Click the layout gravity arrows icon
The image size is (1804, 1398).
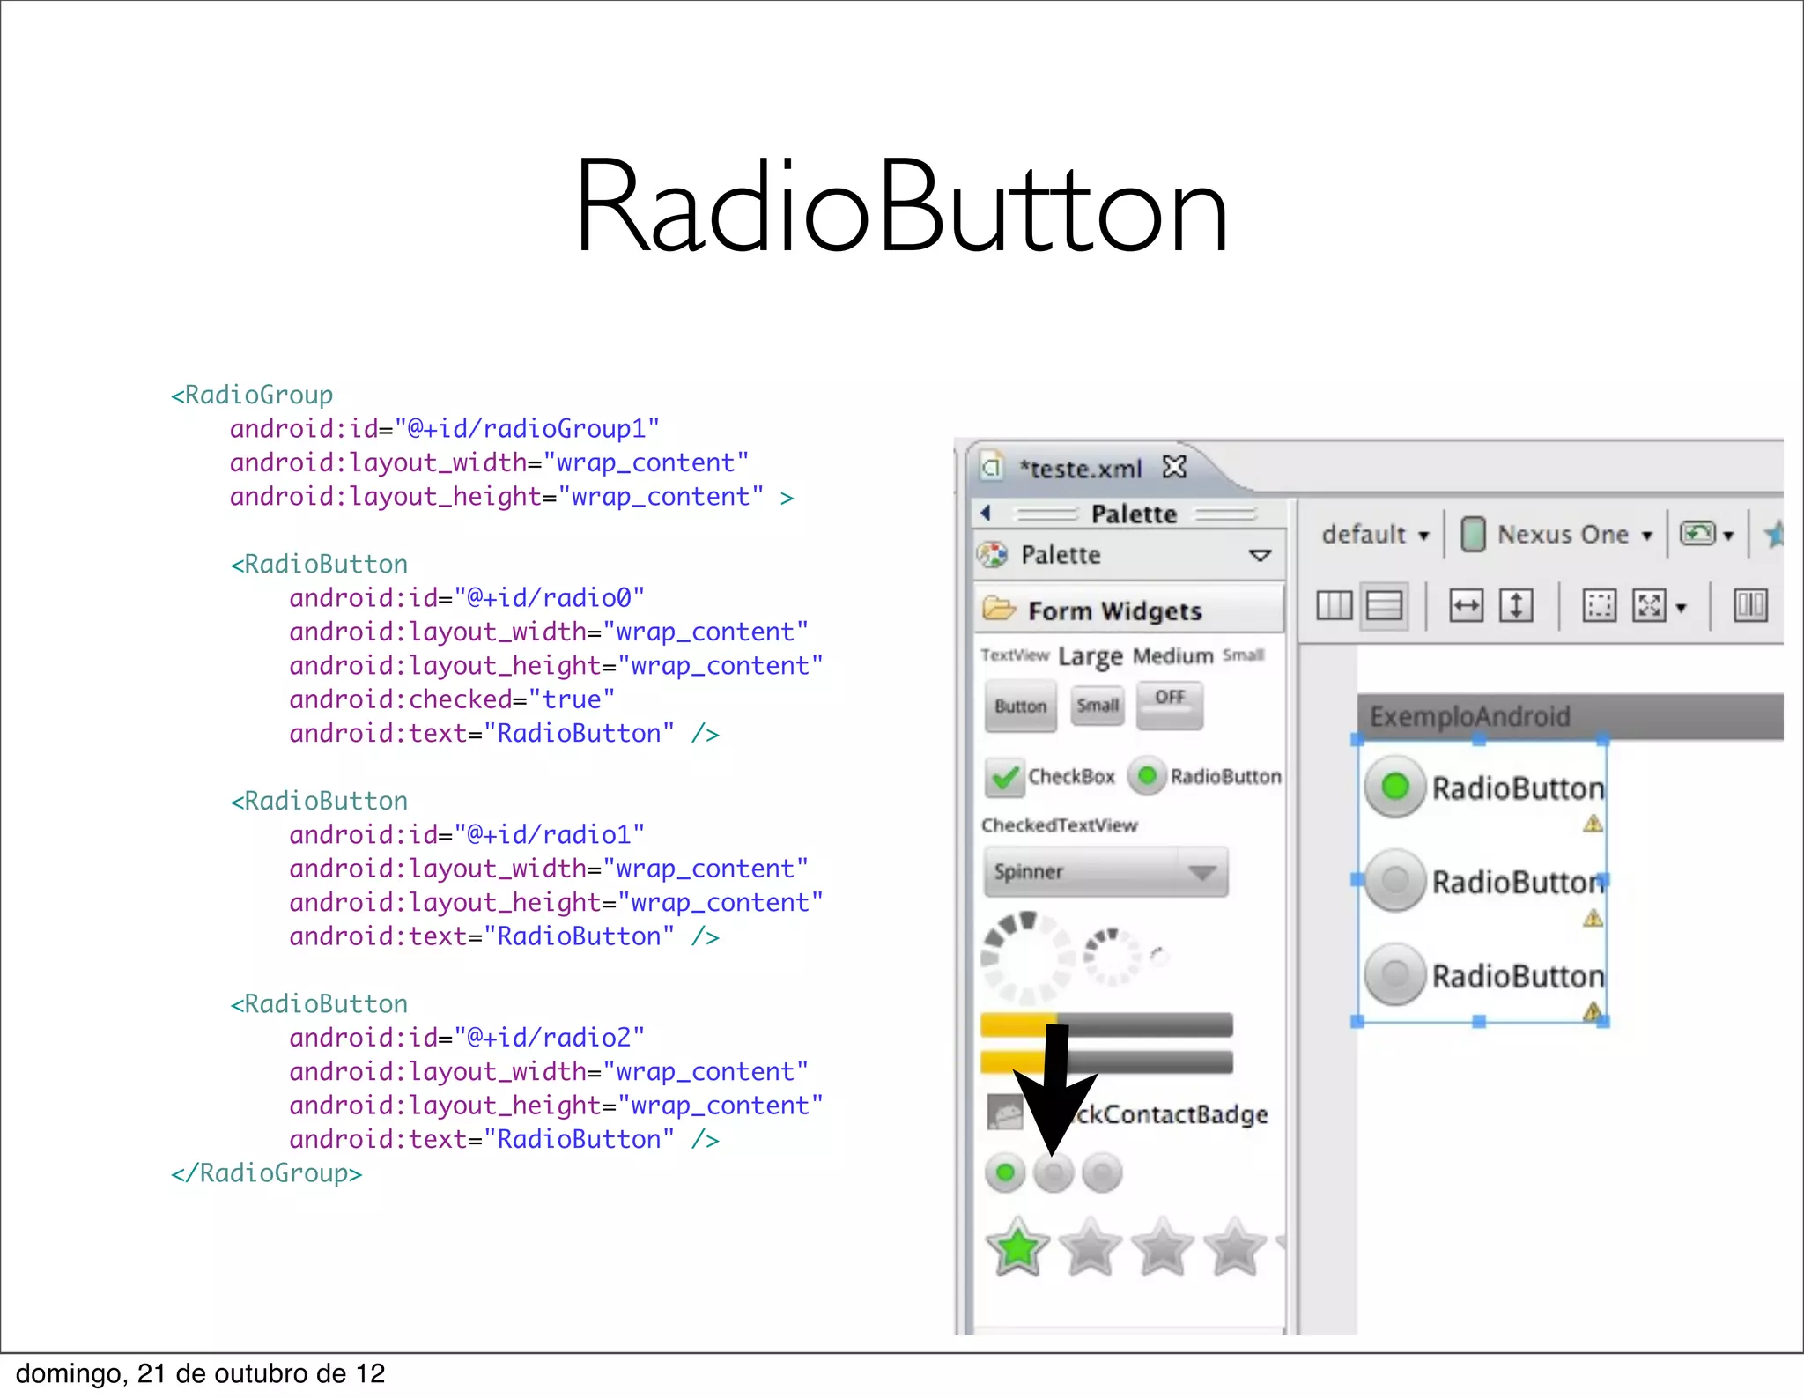pos(1649,606)
